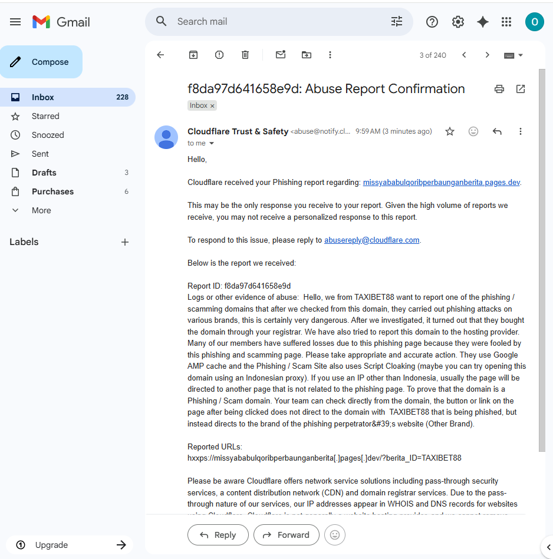Open the Purchases category
The width and height of the screenshot is (553, 559).
68,191
